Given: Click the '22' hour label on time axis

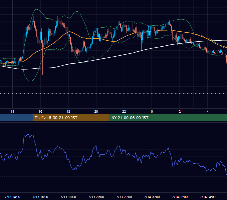Looking at the screenshot, I should point(124,112).
